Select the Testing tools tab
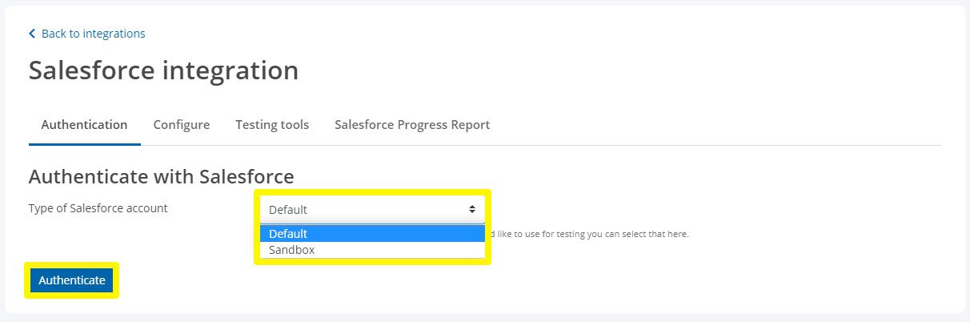Viewport: 970px width, 322px height. pos(272,125)
